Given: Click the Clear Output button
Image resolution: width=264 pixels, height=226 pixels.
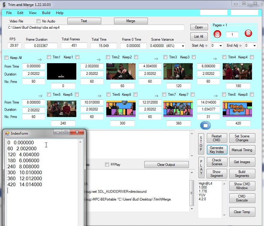Looking at the screenshot, I should click(x=166, y=165).
